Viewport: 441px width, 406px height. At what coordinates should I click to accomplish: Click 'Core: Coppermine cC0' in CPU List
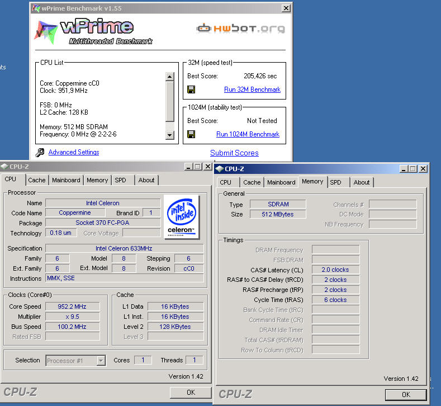69,83
